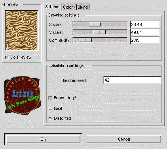The width and height of the screenshot is (167, 149).
Task: Click the sinus texture preview thumbnail
Action: click(22, 30)
